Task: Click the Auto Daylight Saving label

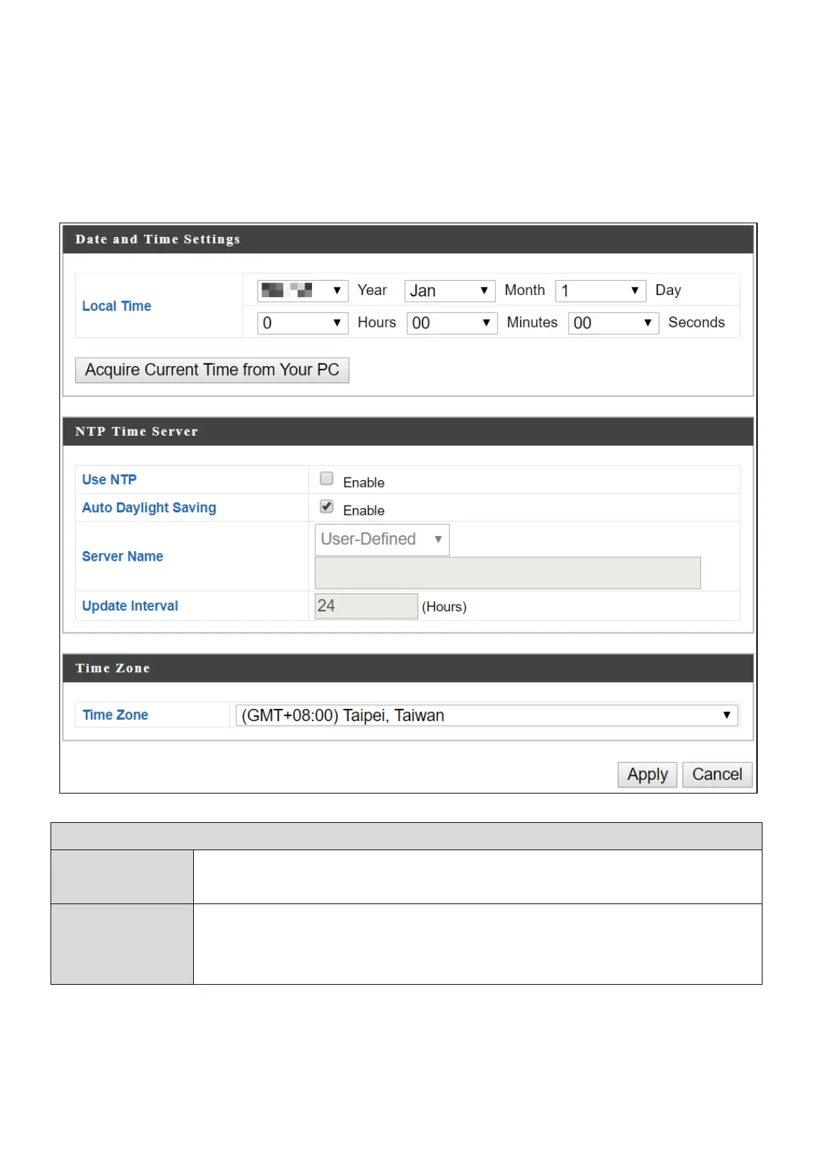Action: tap(149, 507)
